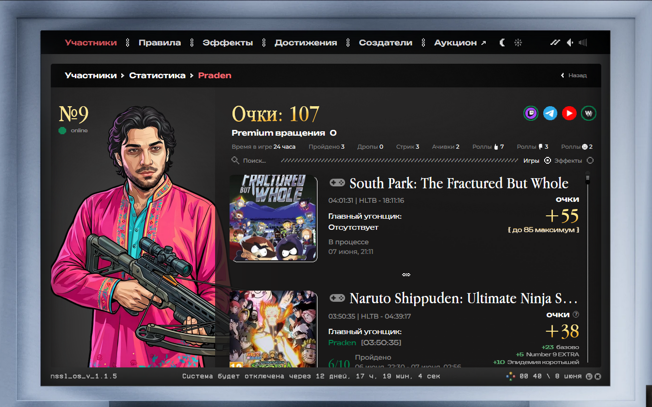The height and width of the screenshot is (407, 652).
Task: Click the Стрик 3 stat
Action: pos(407,147)
